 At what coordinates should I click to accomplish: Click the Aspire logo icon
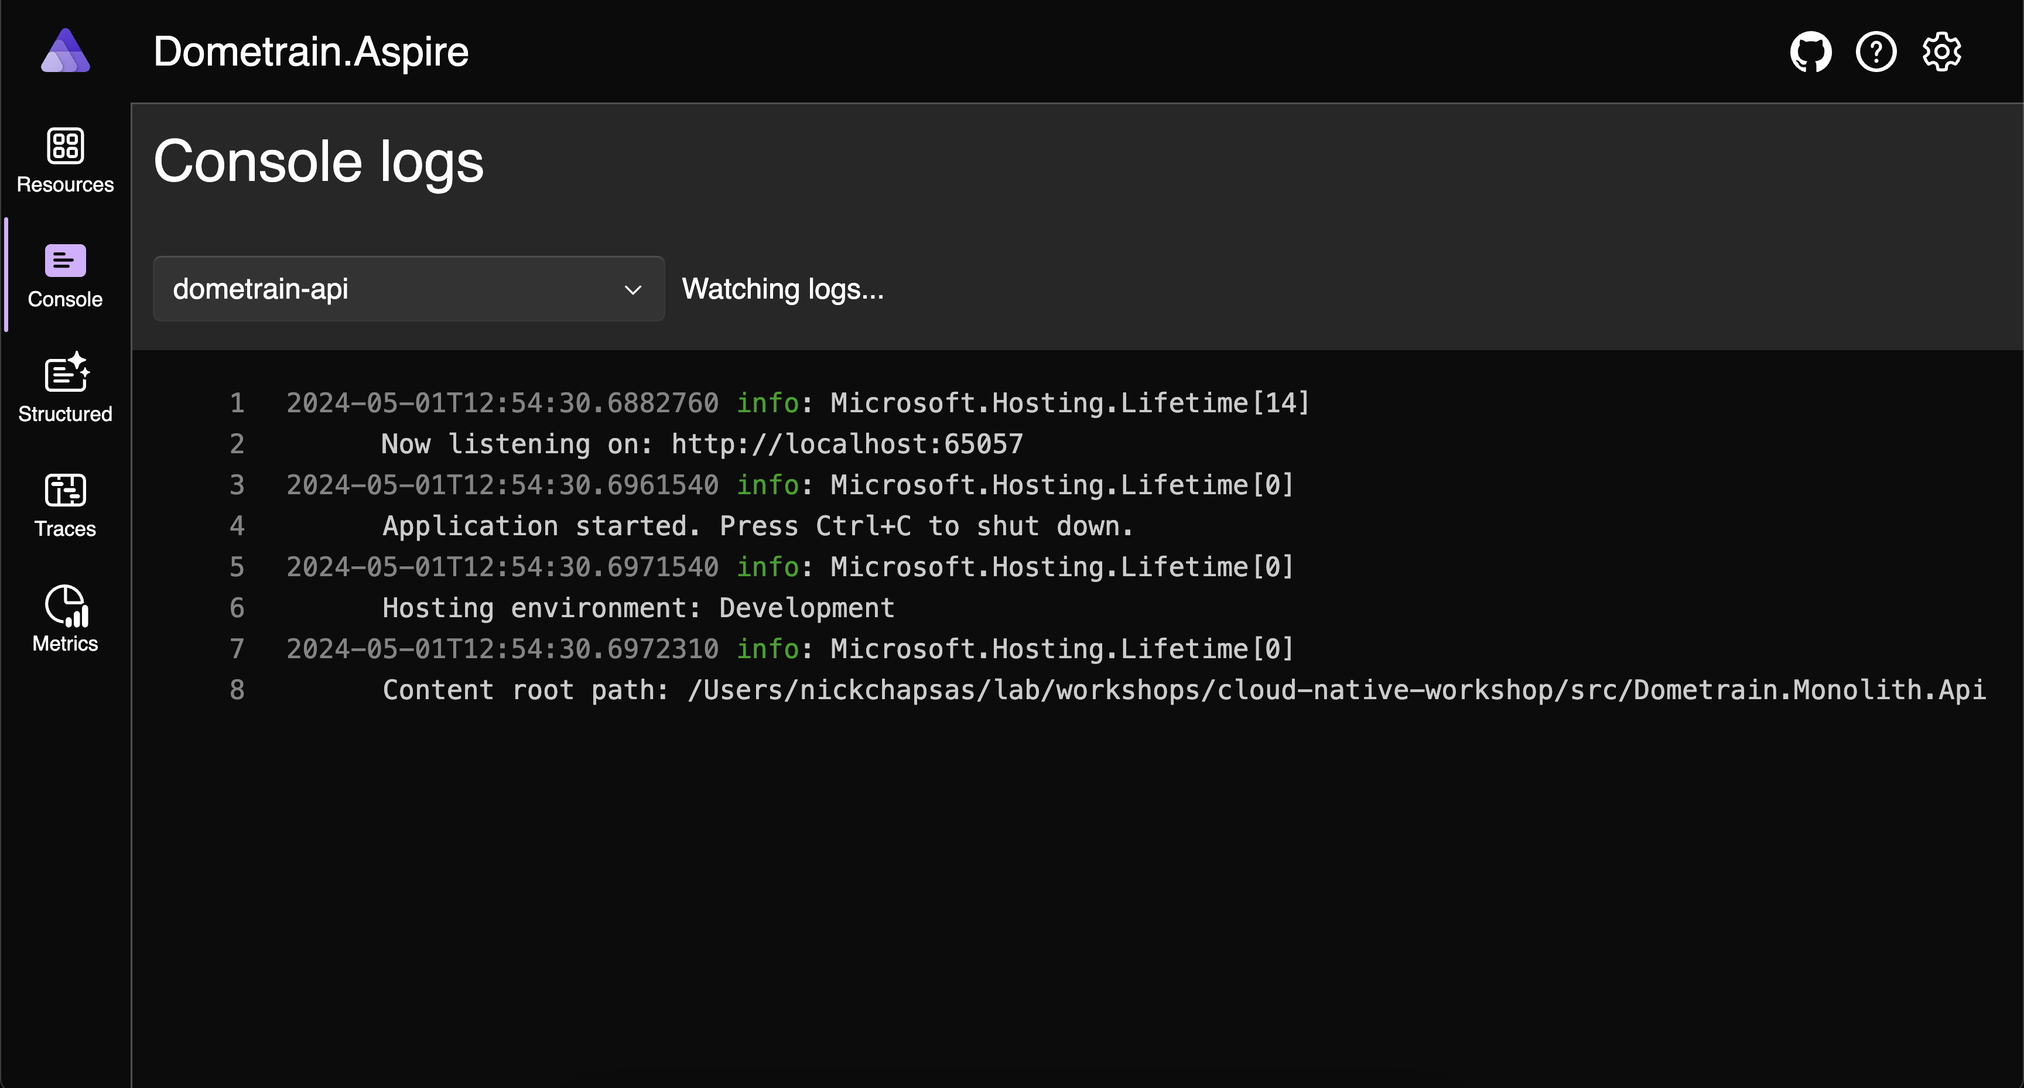[x=65, y=51]
